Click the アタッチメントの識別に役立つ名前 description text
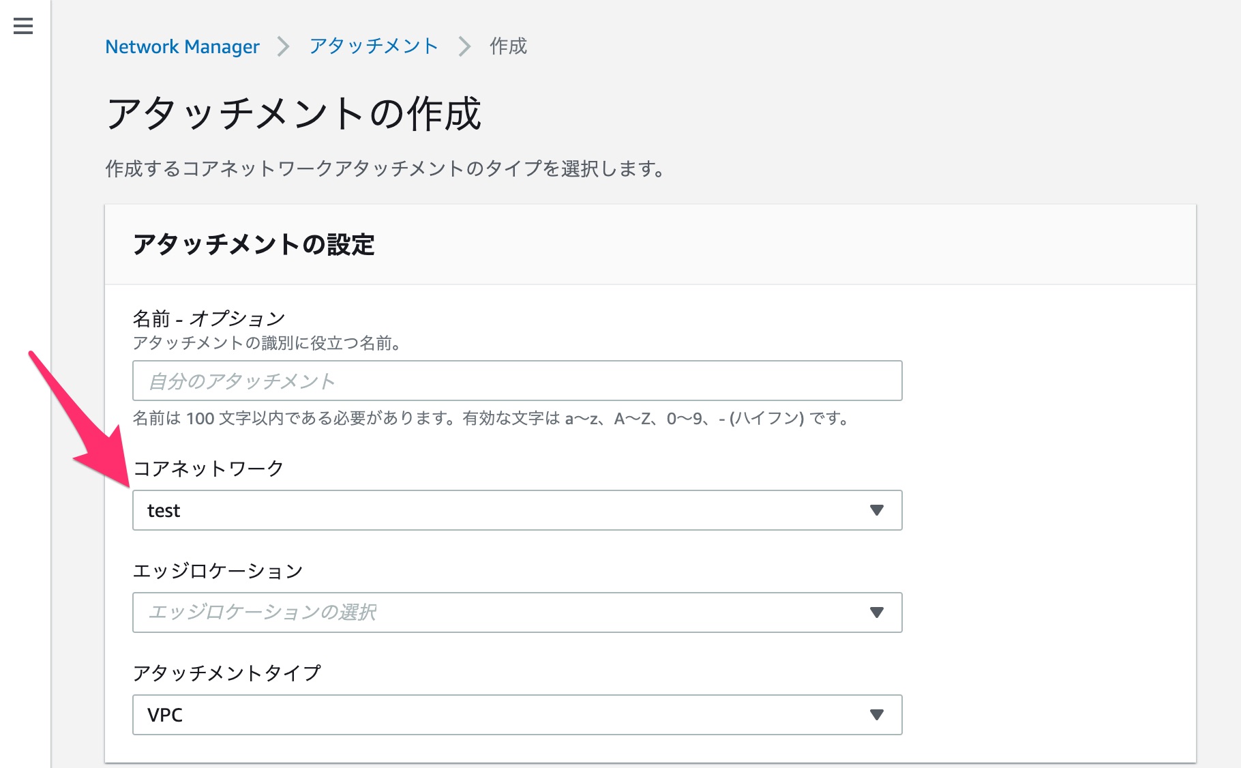The image size is (1241, 768). (x=267, y=343)
